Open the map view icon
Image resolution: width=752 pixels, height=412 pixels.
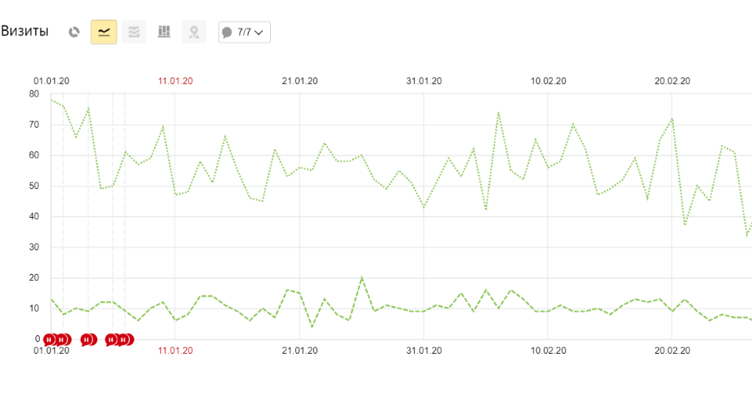tap(194, 32)
